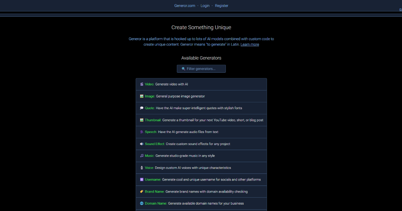The width and height of the screenshot is (402, 211).
Task: Click the microphone icon beside Voice
Action: [141, 167]
